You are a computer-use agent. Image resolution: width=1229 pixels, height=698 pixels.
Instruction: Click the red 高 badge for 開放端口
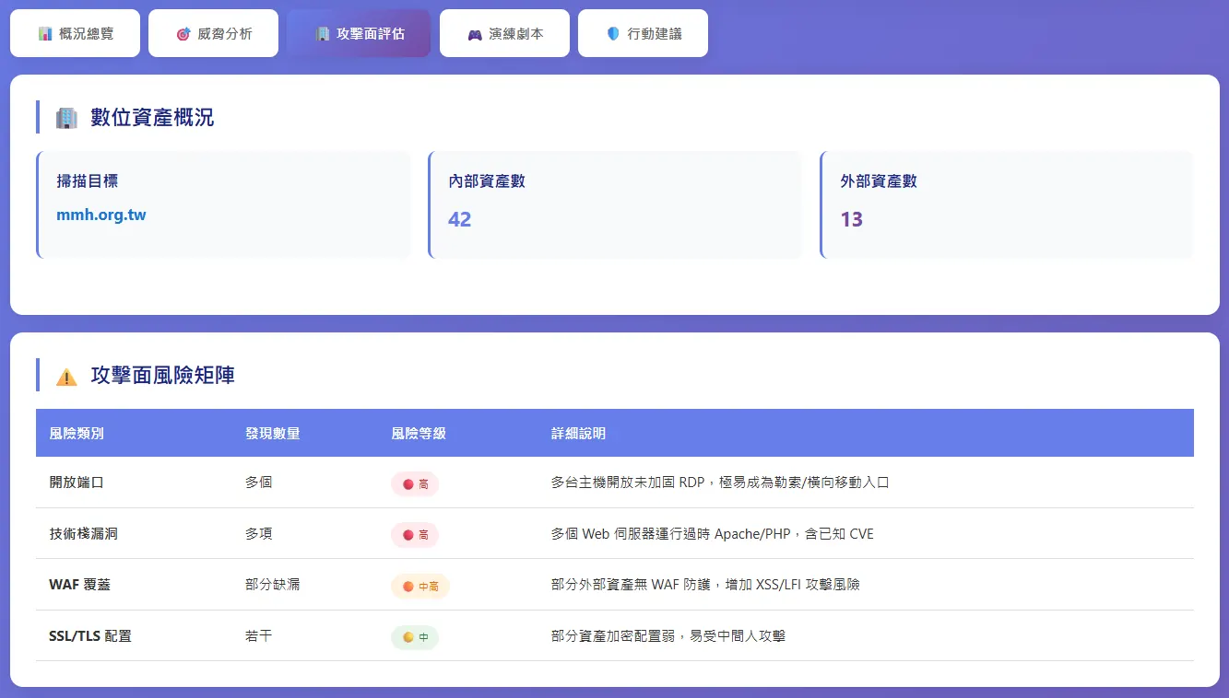tap(415, 483)
